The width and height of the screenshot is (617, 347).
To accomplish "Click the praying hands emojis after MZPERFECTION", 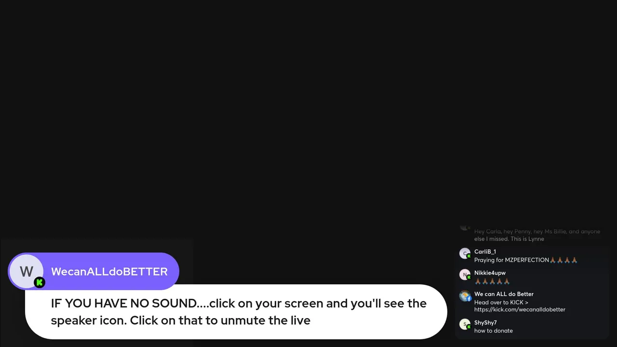I will click(563, 260).
